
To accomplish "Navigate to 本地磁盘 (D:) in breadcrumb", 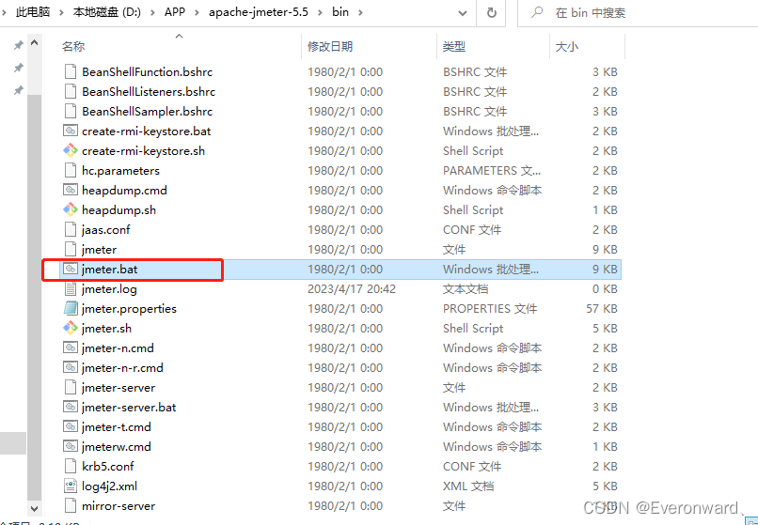I will tap(107, 12).
